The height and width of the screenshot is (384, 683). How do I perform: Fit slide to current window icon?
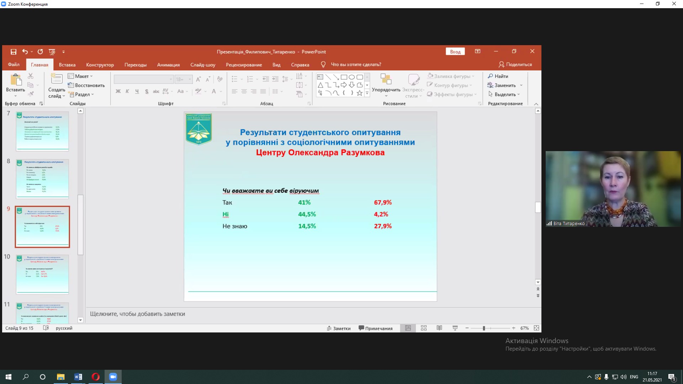pyautogui.click(x=536, y=328)
